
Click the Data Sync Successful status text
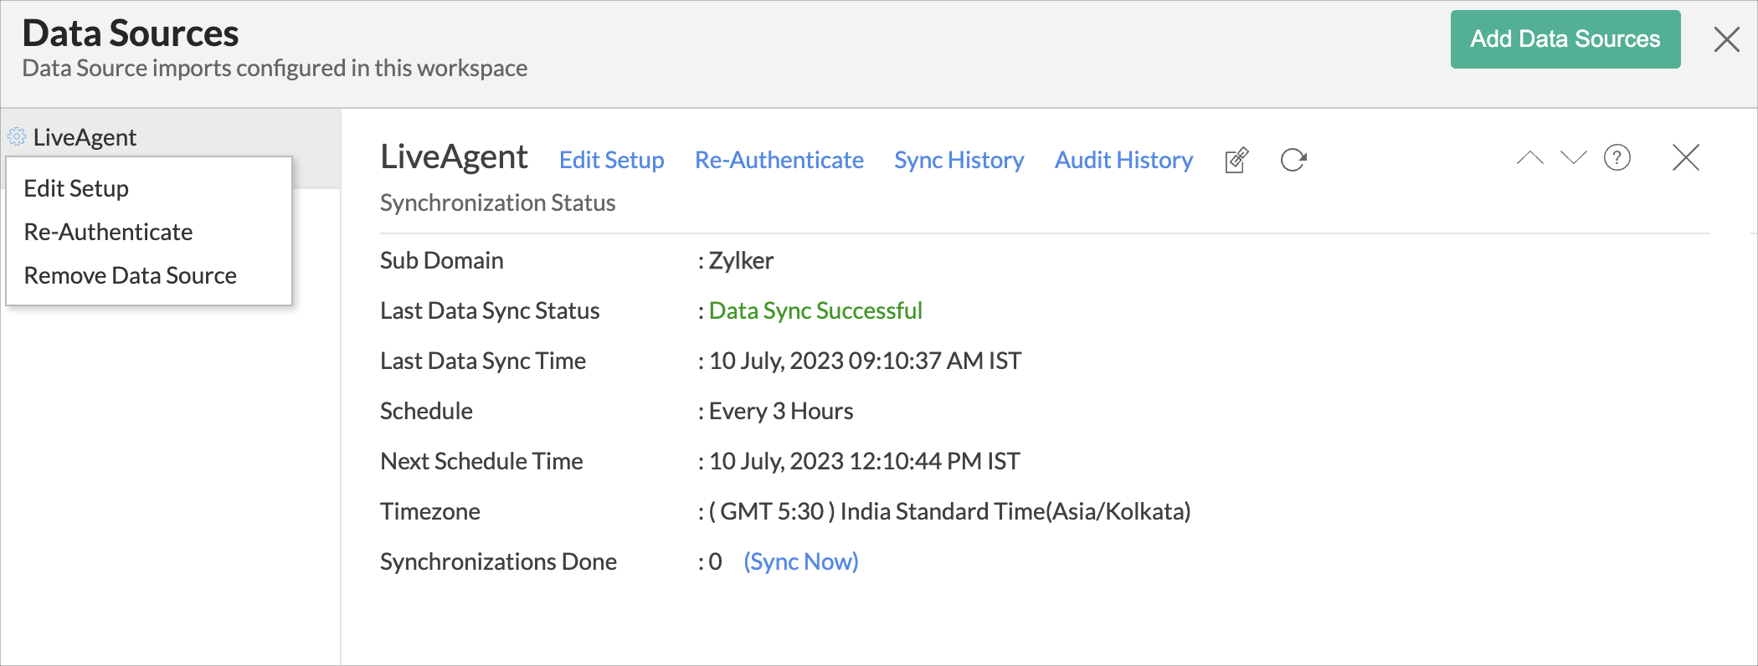click(815, 310)
